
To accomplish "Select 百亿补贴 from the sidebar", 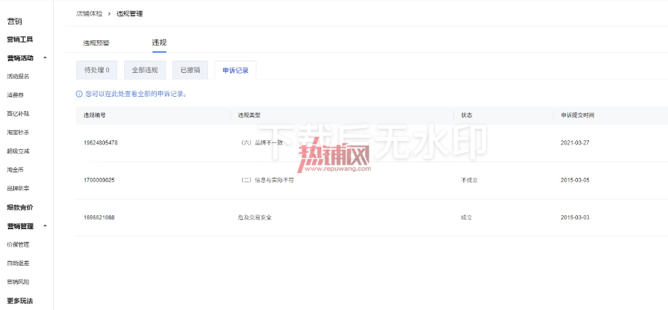I will [x=18, y=114].
